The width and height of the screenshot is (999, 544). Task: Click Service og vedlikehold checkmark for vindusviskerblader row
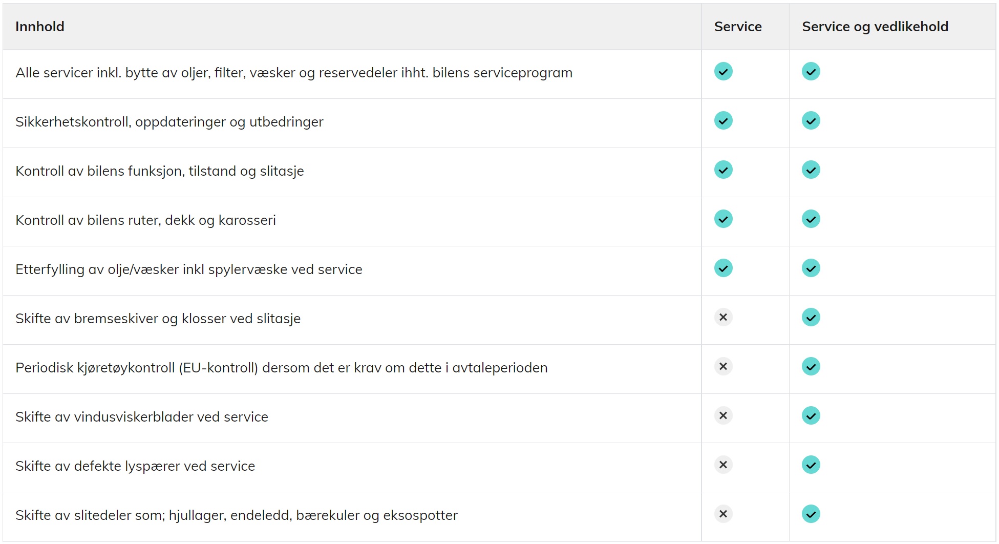coord(811,416)
